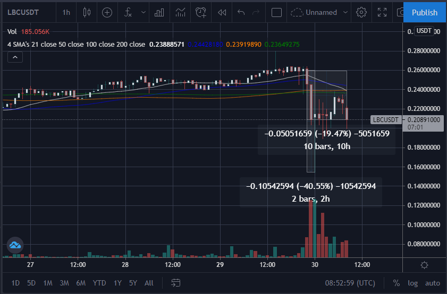This screenshot has width=447, height=294.
Task: Publish the chart idea
Action: click(x=425, y=13)
